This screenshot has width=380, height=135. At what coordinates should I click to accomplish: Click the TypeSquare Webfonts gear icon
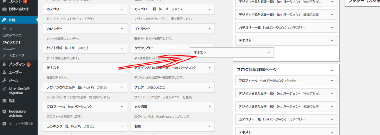click(4, 112)
